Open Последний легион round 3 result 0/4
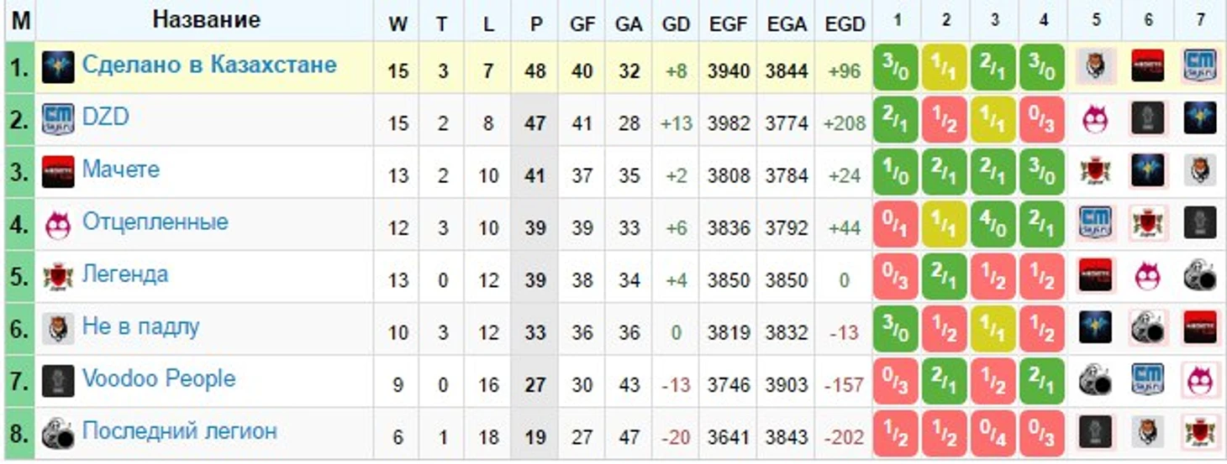Image resolution: width=1227 pixels, height=464 pixels. 994,434
